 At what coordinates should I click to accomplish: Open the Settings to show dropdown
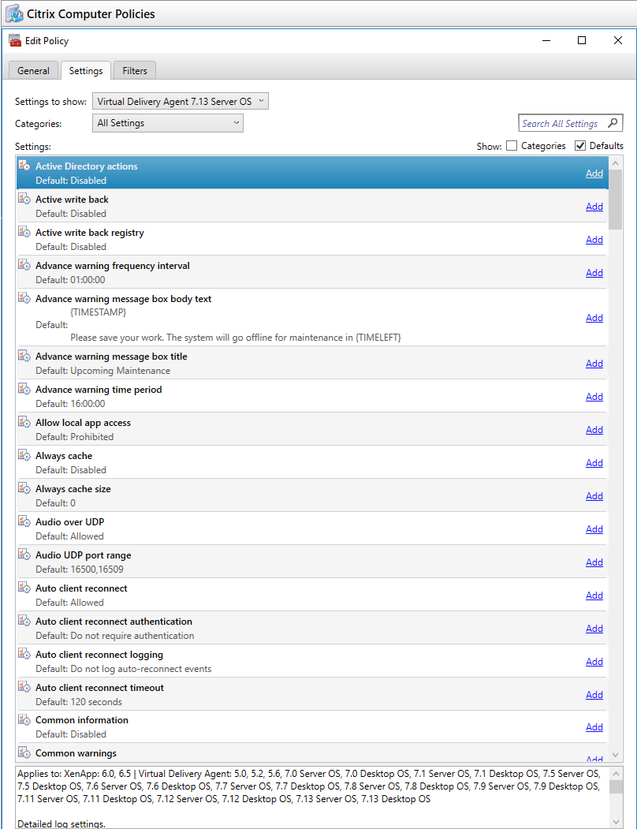(x=181, y=101)
